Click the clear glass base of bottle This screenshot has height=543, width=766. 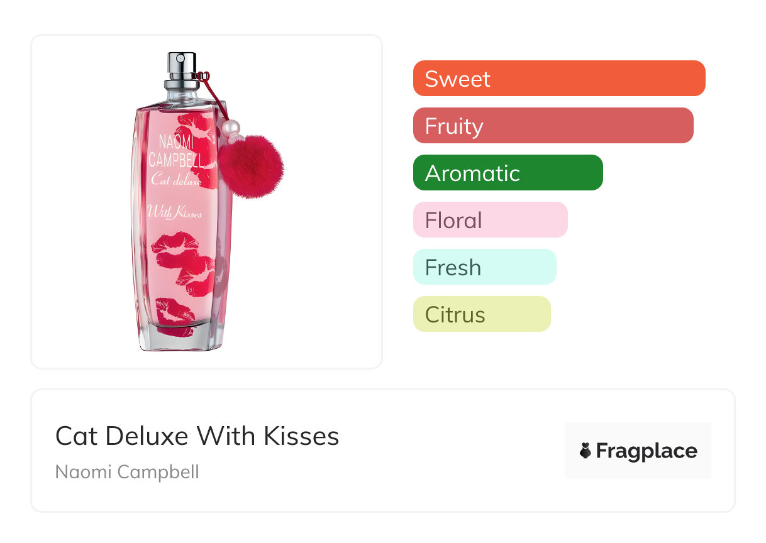pyautogui.click(x=180, y=340)
